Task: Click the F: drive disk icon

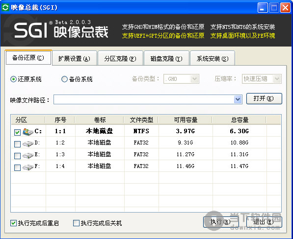Action: click(28, 167)
